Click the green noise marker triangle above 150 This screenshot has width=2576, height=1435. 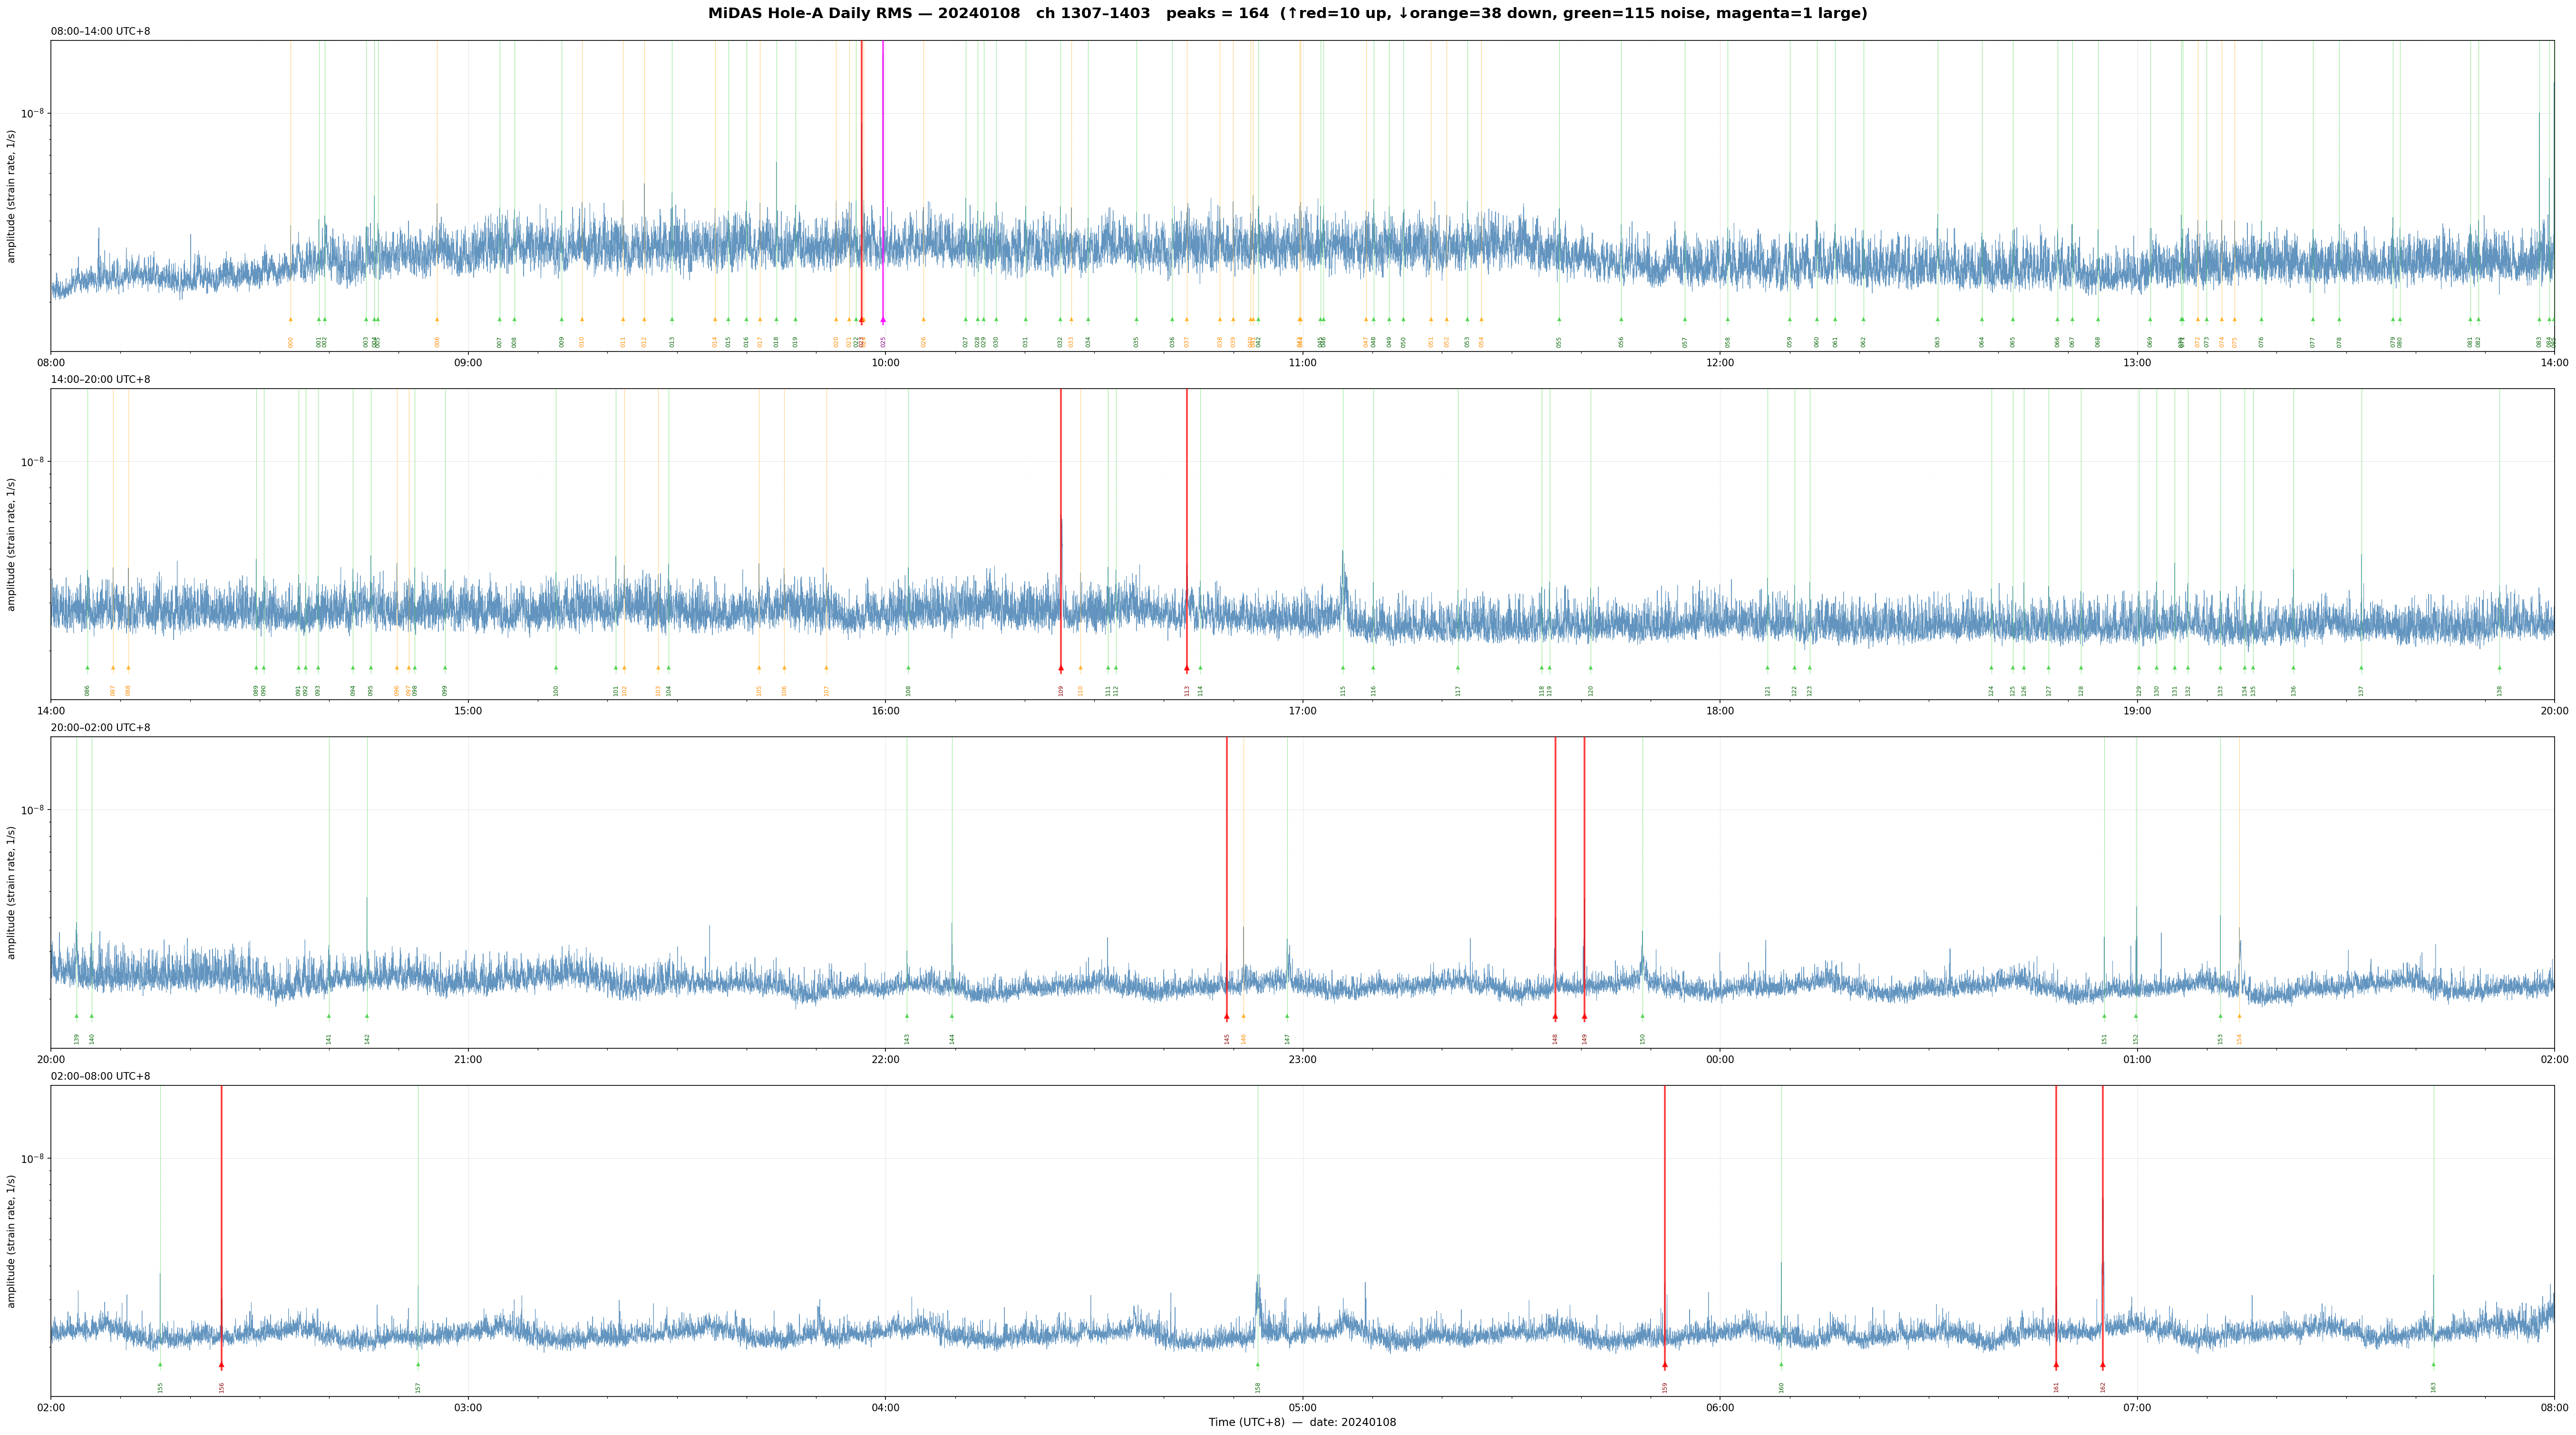1642,1017
